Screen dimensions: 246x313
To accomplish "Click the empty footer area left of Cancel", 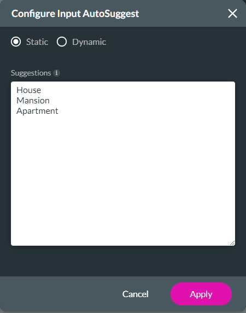I will click(x=60, y=294).
